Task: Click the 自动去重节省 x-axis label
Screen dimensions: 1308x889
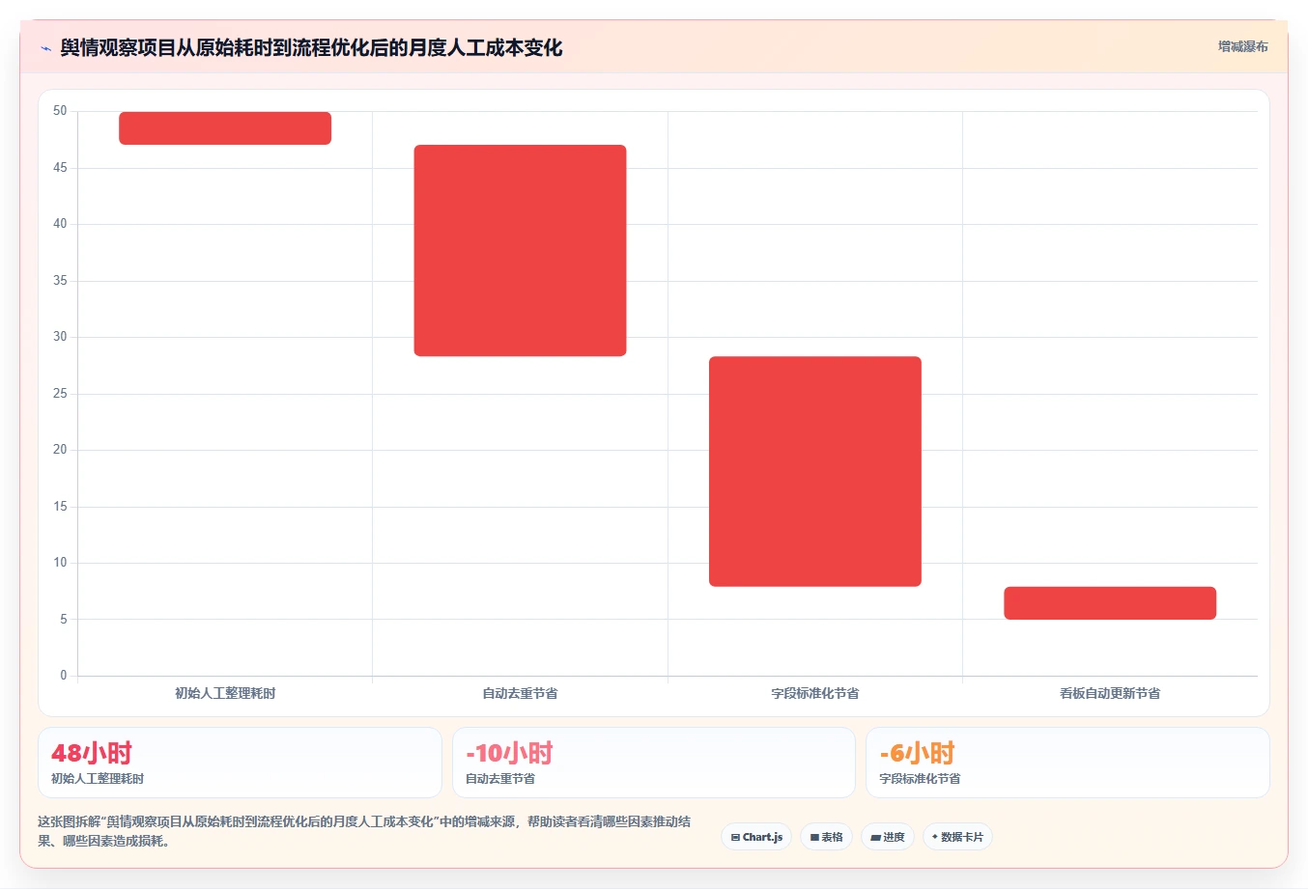Action: (x=520, y=693)
